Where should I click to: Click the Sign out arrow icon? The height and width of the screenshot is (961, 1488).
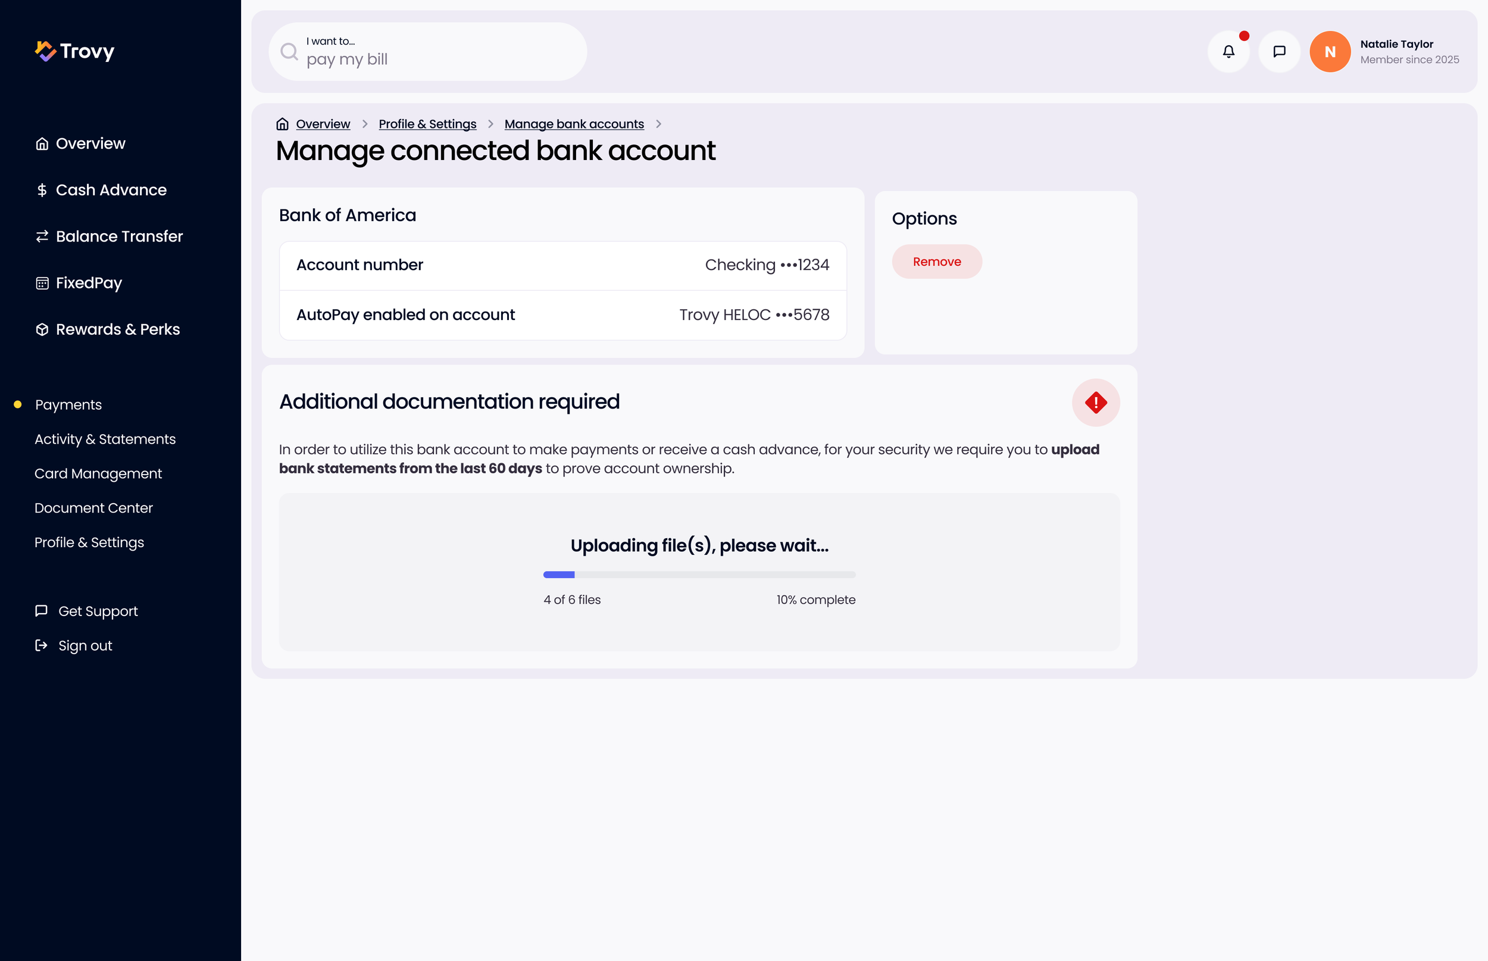[41, 645]
